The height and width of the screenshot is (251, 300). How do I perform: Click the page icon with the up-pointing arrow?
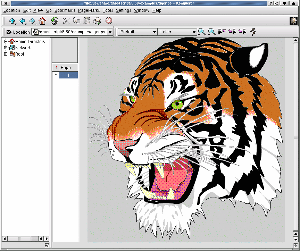(x=222, y=32)
